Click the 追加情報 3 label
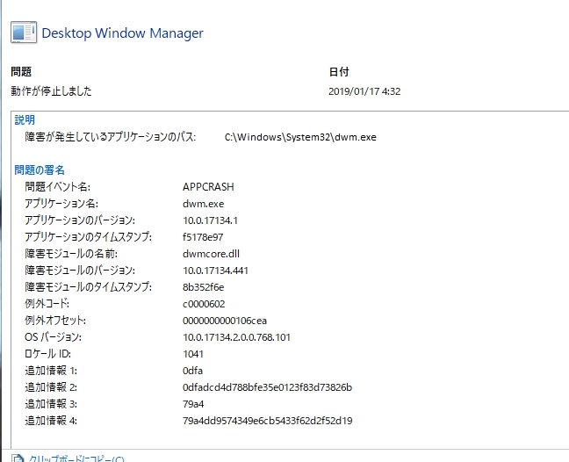The height and width of the screenshot is (462, 569). 51,403
